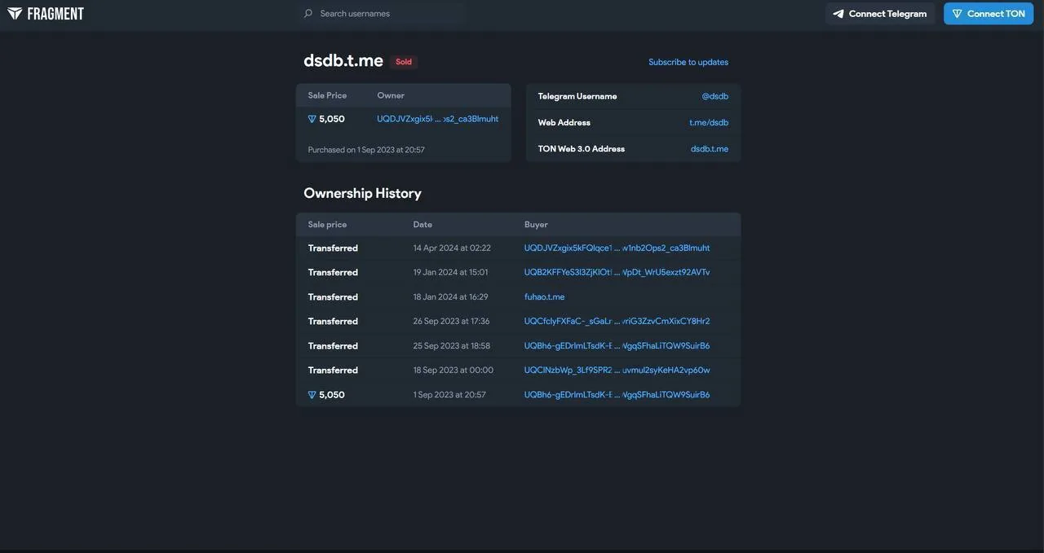
Task: Open the @dsdb Telegram username link
Action: [715, 96]
